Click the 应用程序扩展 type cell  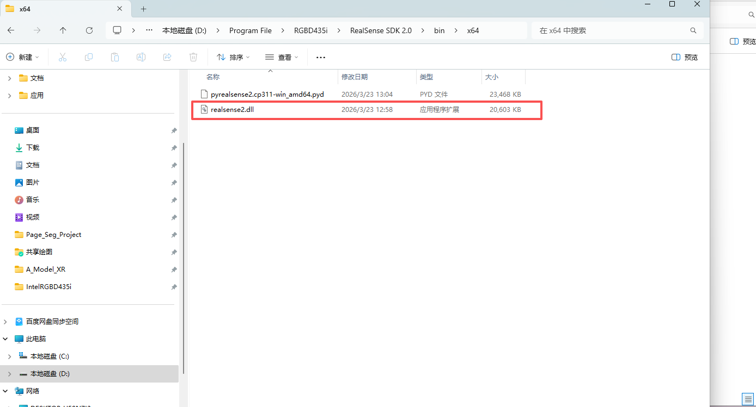point(440,109)
